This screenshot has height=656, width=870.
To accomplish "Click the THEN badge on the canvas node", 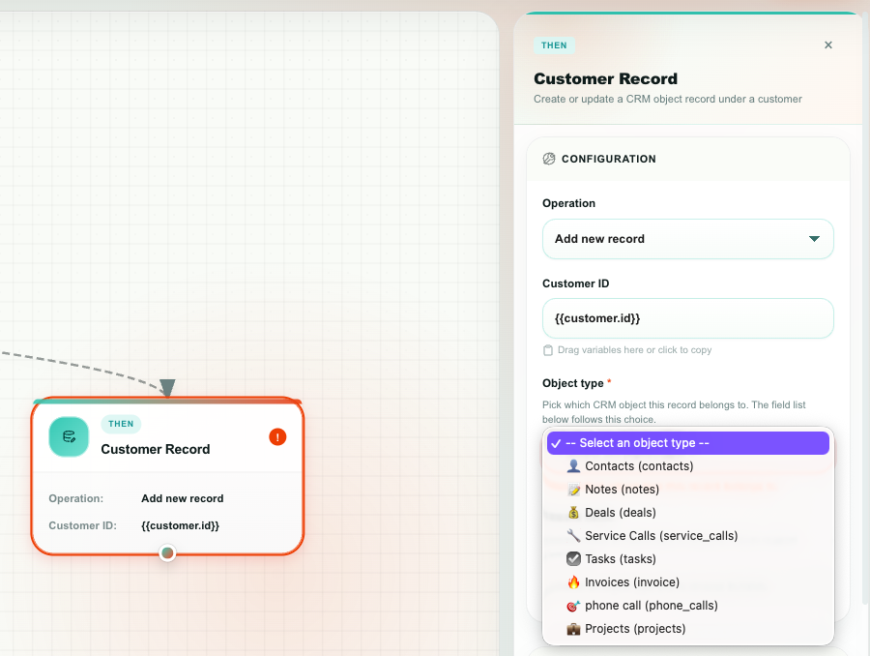I will click(x=121, y=424).
